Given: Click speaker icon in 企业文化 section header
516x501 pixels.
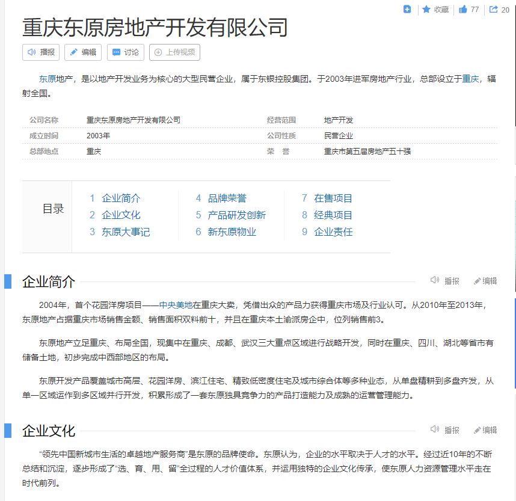Looking at the screenshot, I should point(435,429).
